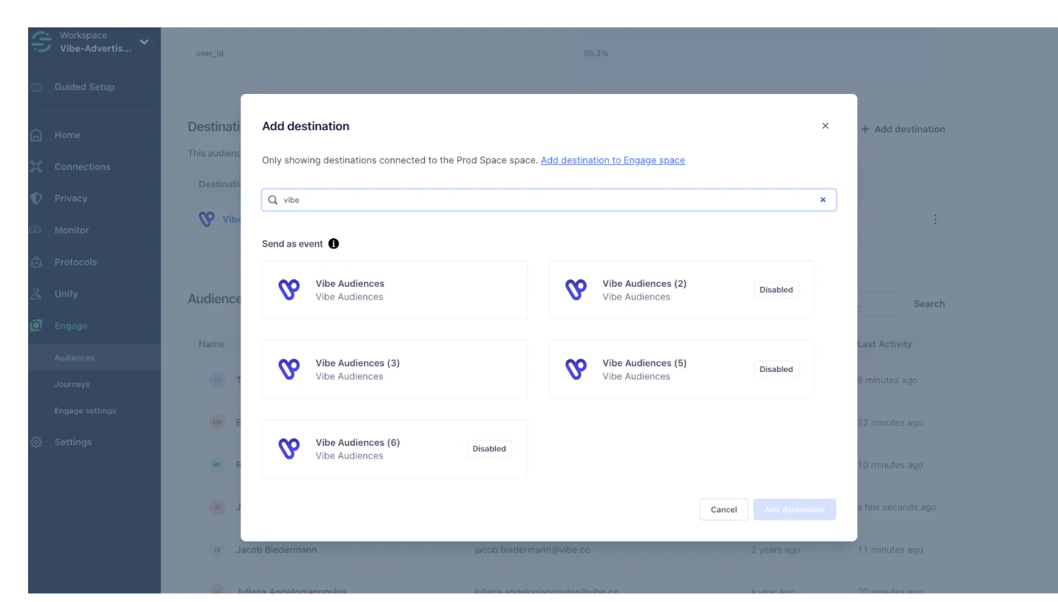The width and height of the screenshot is (1058, 602).
Task: Open Add destination to Engage space link
Action: 613,160
